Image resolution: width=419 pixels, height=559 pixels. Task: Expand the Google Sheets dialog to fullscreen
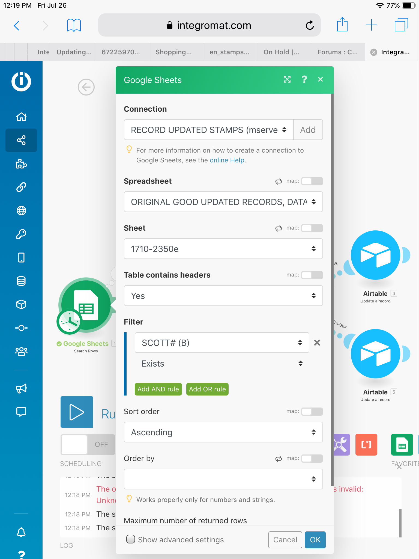click(287, 79)
